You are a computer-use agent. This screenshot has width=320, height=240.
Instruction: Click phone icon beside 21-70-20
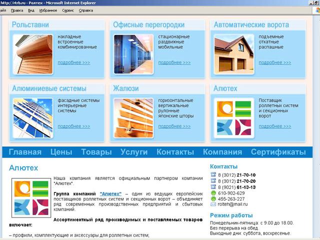point(213,180)
